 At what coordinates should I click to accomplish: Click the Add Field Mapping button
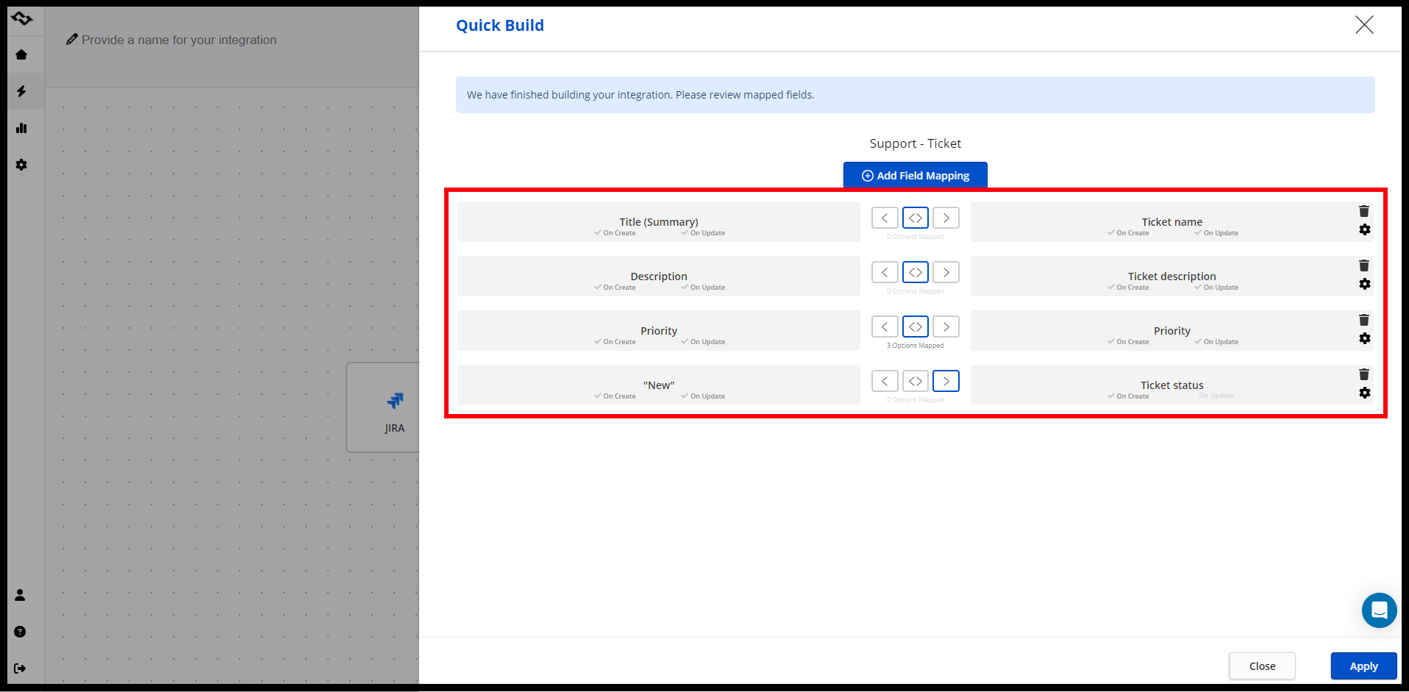point(915,176)
